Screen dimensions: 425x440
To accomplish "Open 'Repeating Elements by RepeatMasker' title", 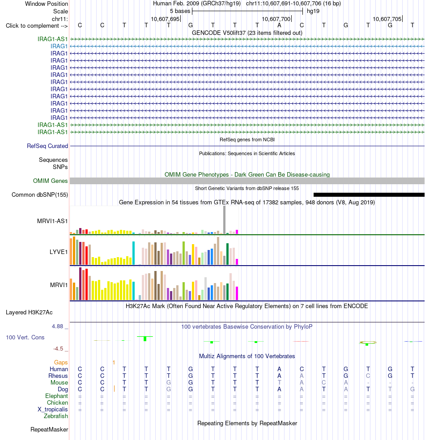I will click(x=247, y=423).
